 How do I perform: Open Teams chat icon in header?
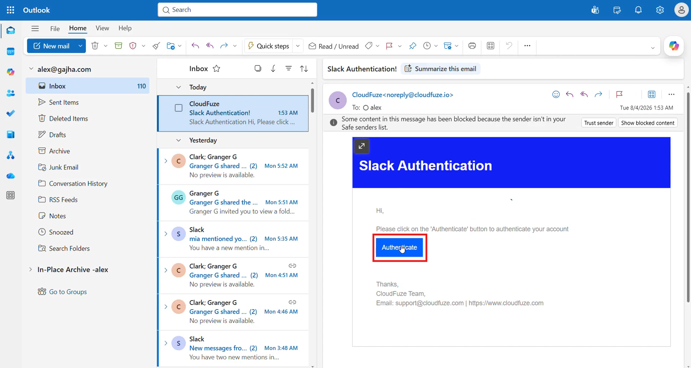pos(595,10)
